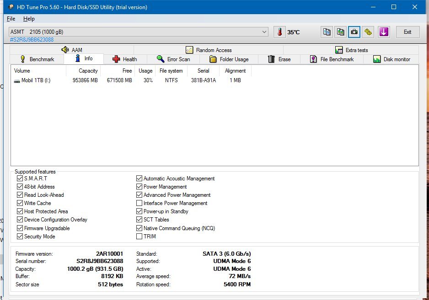
Task: Click the Extra tests tab icon
Action: (339, 50)
